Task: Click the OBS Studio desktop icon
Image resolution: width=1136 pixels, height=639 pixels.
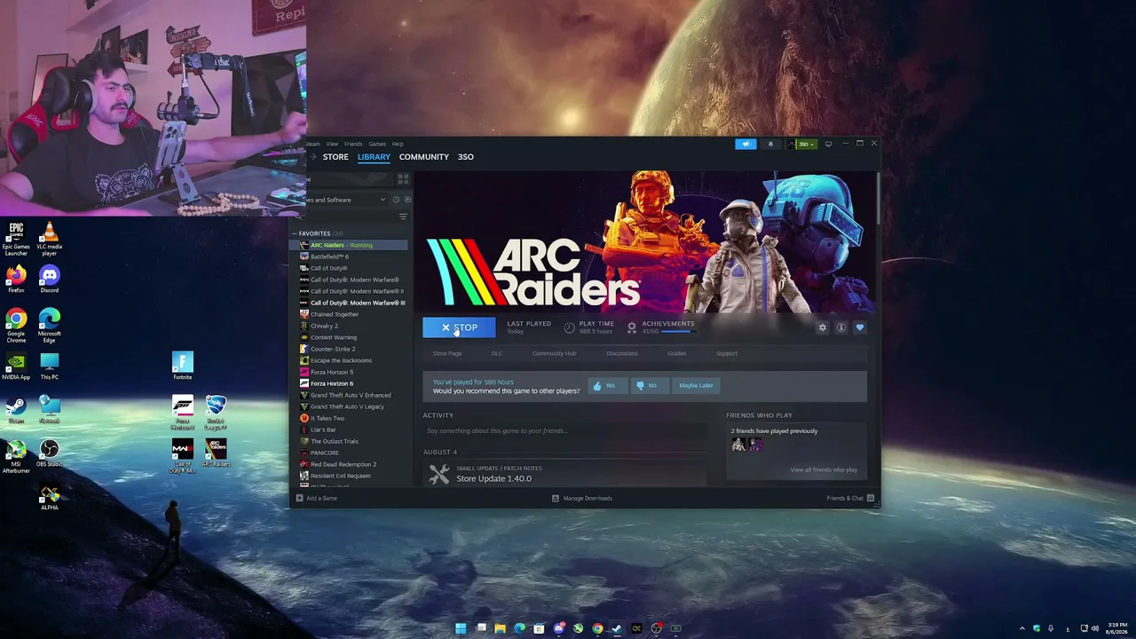Action: click(50, 454)
